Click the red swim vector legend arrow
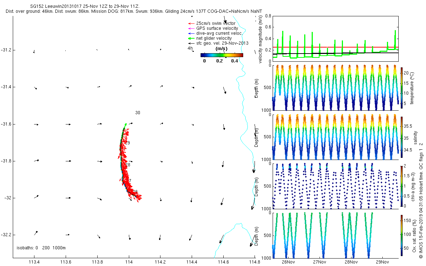The height and width of the screenshot is (266, 426). (x=191, y=23)
